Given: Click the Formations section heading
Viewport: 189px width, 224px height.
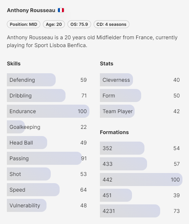Looking at the screenshot, I should pos(114,132).
